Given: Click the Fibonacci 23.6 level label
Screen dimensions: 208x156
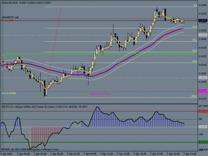Looking at the screenshot, I should pyautogui.click(x=195, y=27).
